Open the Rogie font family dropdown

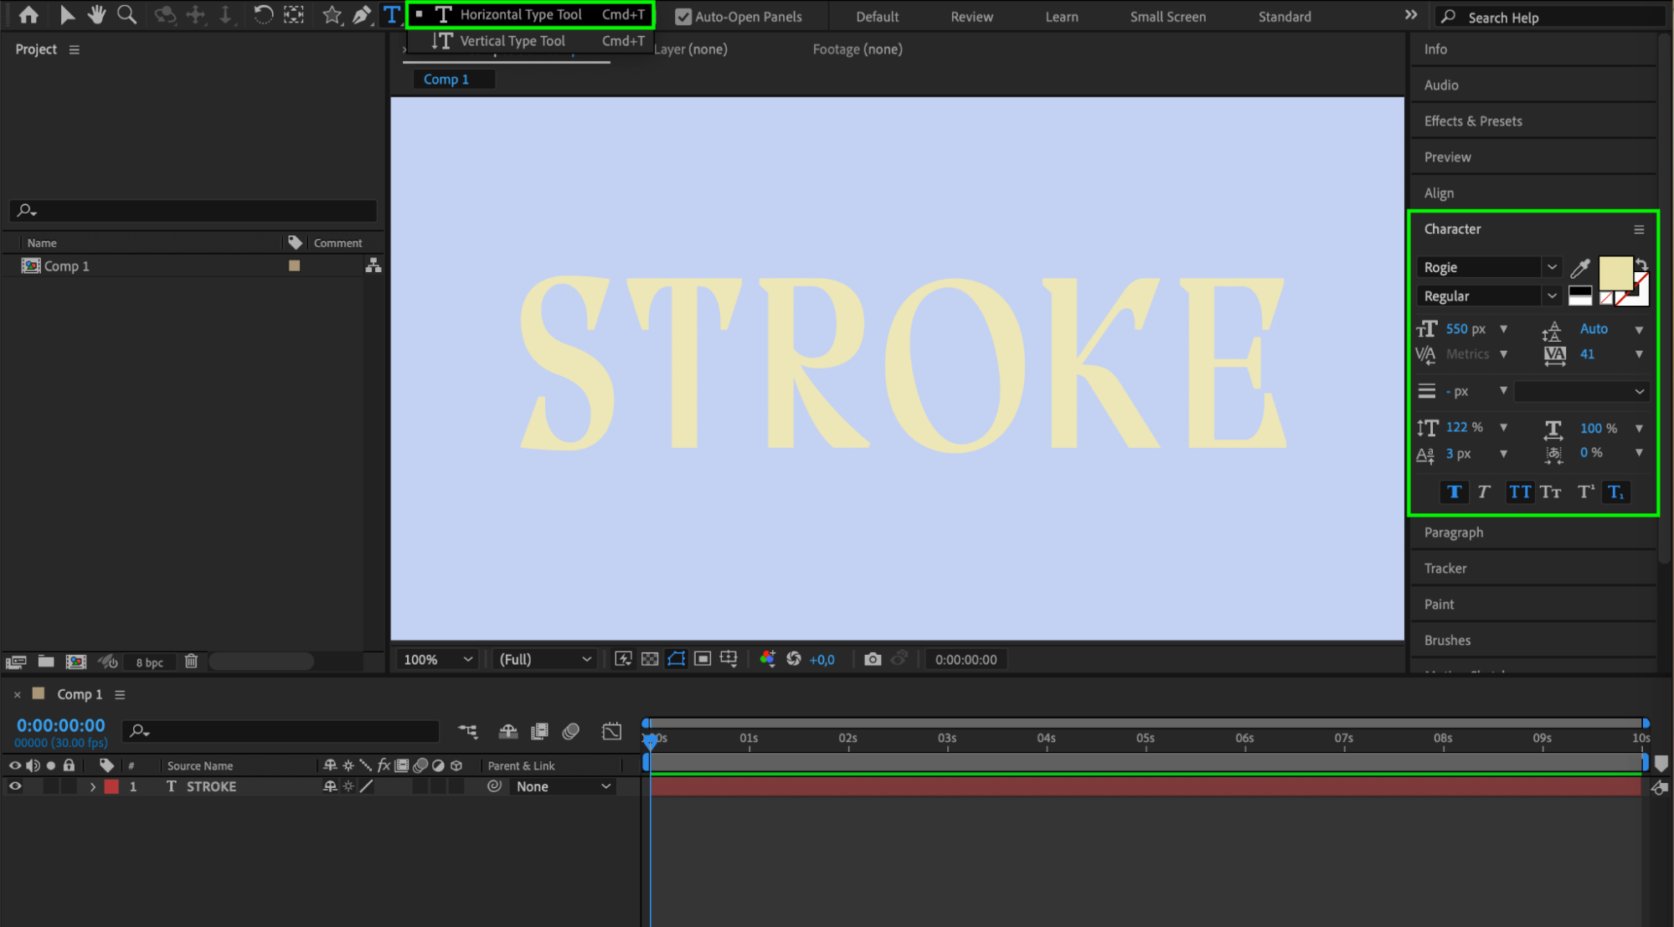[1552, 267]
